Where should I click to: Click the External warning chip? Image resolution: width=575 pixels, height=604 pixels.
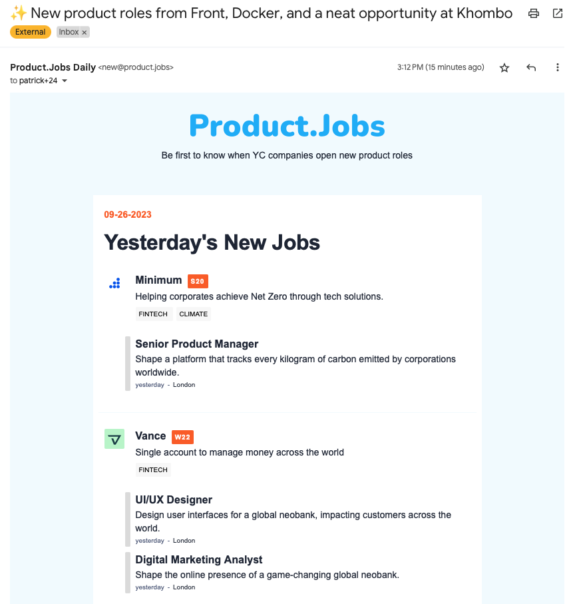pyautogui.click(x=30, y=31)
